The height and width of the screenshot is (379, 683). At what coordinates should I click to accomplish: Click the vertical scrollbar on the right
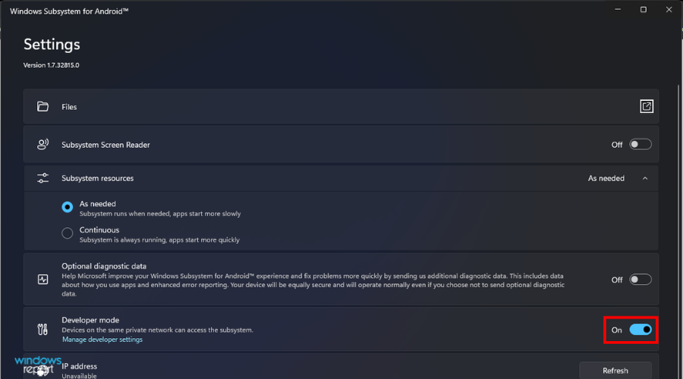pyautogui.click(x=679, y=189)
